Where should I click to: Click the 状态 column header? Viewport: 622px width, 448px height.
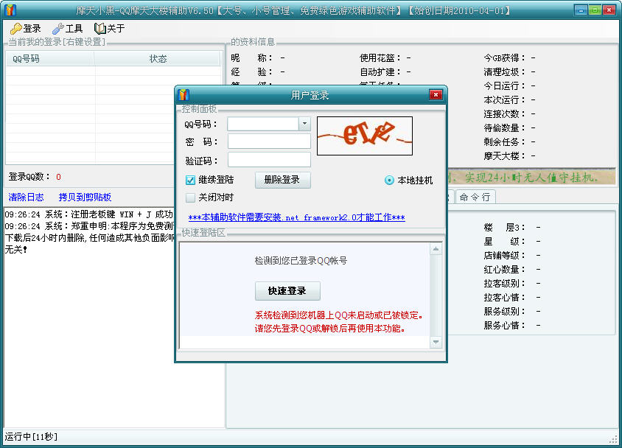click(x=157, y=59)
